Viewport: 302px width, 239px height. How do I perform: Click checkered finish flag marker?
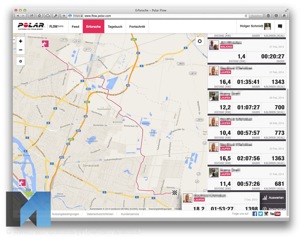coord(175,192)
